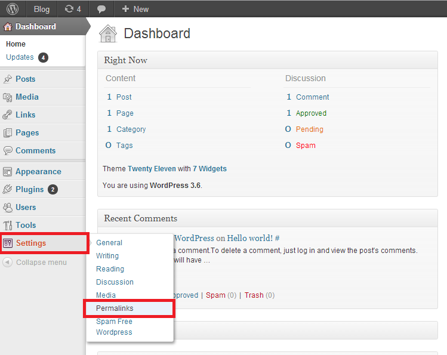Click the Appearance layout icon
This screenshot has width=447, height=355.
tap(7, 171)
